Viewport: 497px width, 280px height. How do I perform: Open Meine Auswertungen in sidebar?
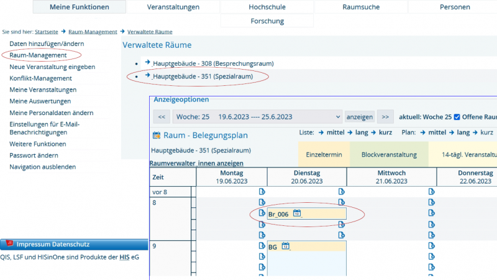(40, 101)
